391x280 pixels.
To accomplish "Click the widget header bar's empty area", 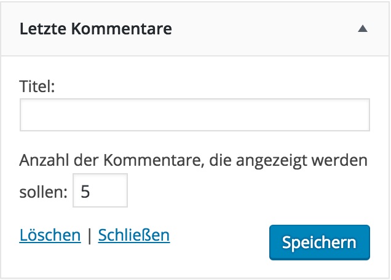I will pyautogui.click(x=264, y=29).
